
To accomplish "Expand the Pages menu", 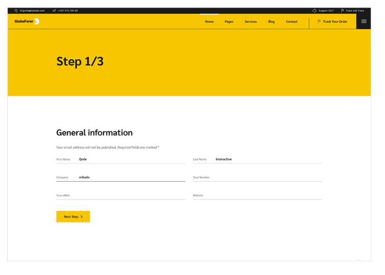I will [x=229, y=22].
